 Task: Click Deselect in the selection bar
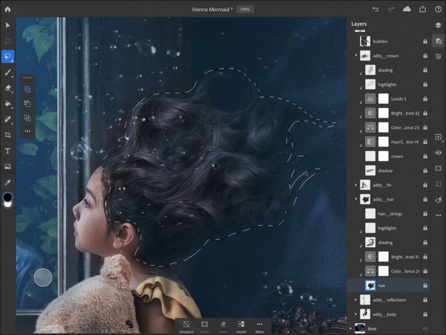point(186,327)
